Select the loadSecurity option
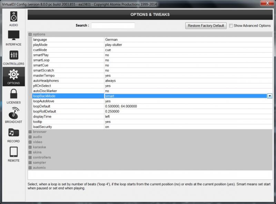 152,127
